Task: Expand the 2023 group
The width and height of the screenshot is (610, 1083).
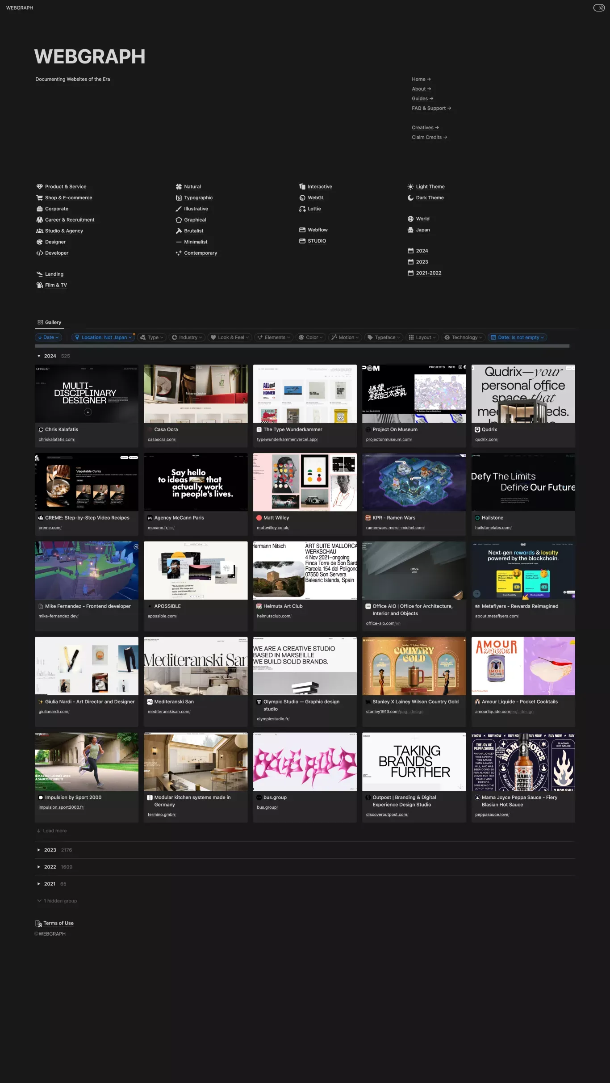Action: tap(39, 850)
